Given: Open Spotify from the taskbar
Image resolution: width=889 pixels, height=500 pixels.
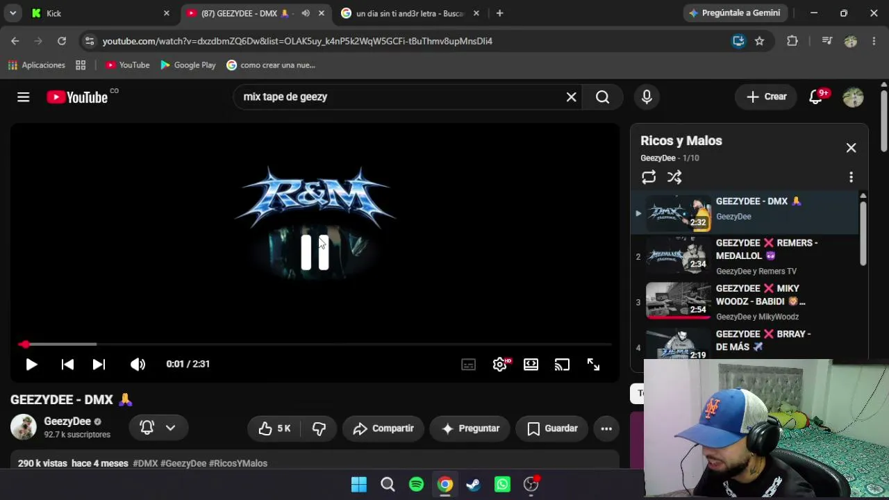Looking at the screenshot, I should 417,485.
